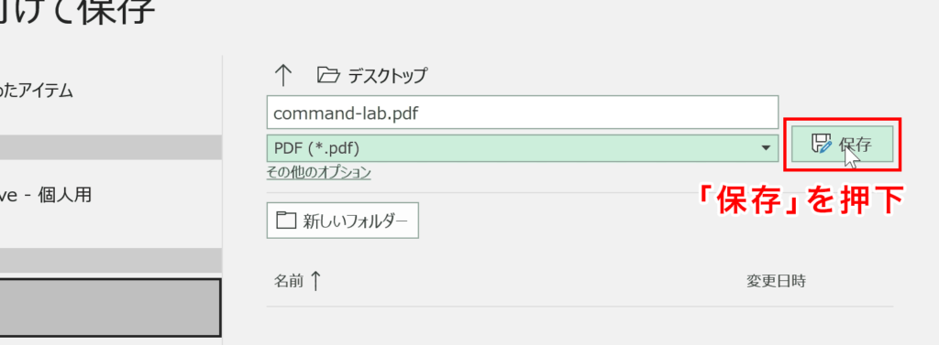The image size is (939, 345).
Task: Expand the file type dropdown arrow
Action: point(766,147)
